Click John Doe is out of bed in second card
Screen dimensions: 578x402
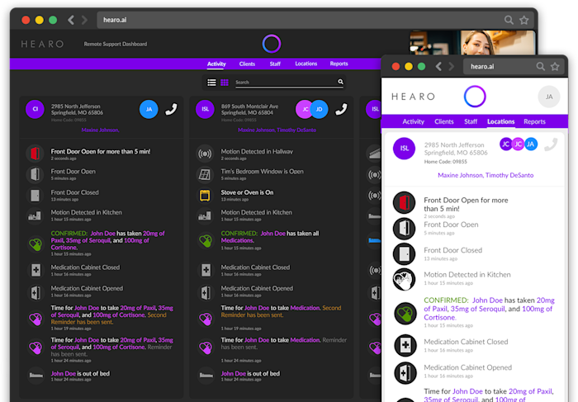click(250, 374)
